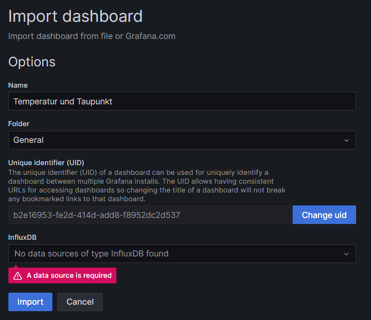The height and width of the screenshot is (320, 371).
Task: Click the InfluxDB field label
Action: click(22, 237)
